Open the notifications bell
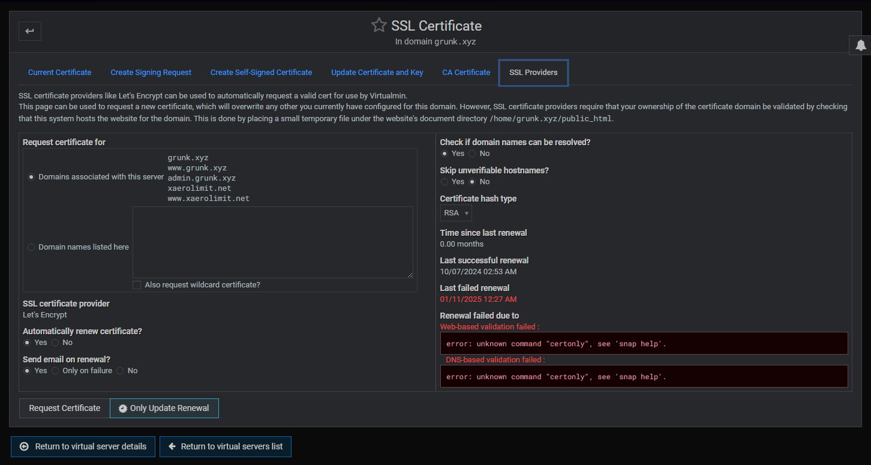The image size is (871, 465). tap(860, 45)
